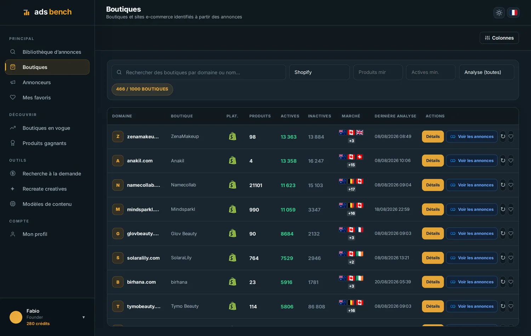Open the Shopify platform dropdown
Image resolution: width=531 pixels, height=336 pixels.
(x=319, y=72)
